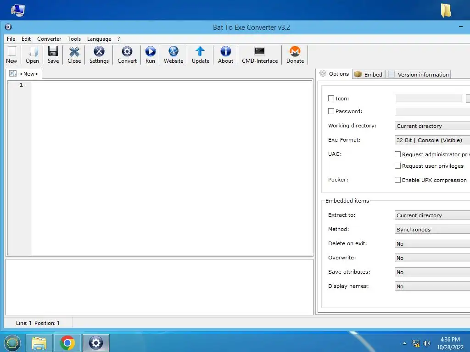Enable the Password checkbox
Viewport: 470px width, 352px height.
point(331,111)
